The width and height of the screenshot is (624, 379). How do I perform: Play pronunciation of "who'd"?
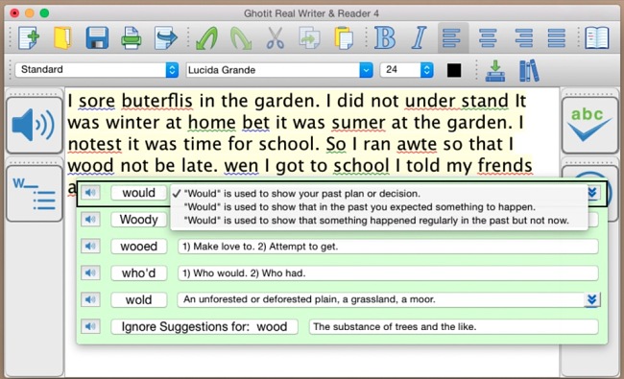[90, 272]
